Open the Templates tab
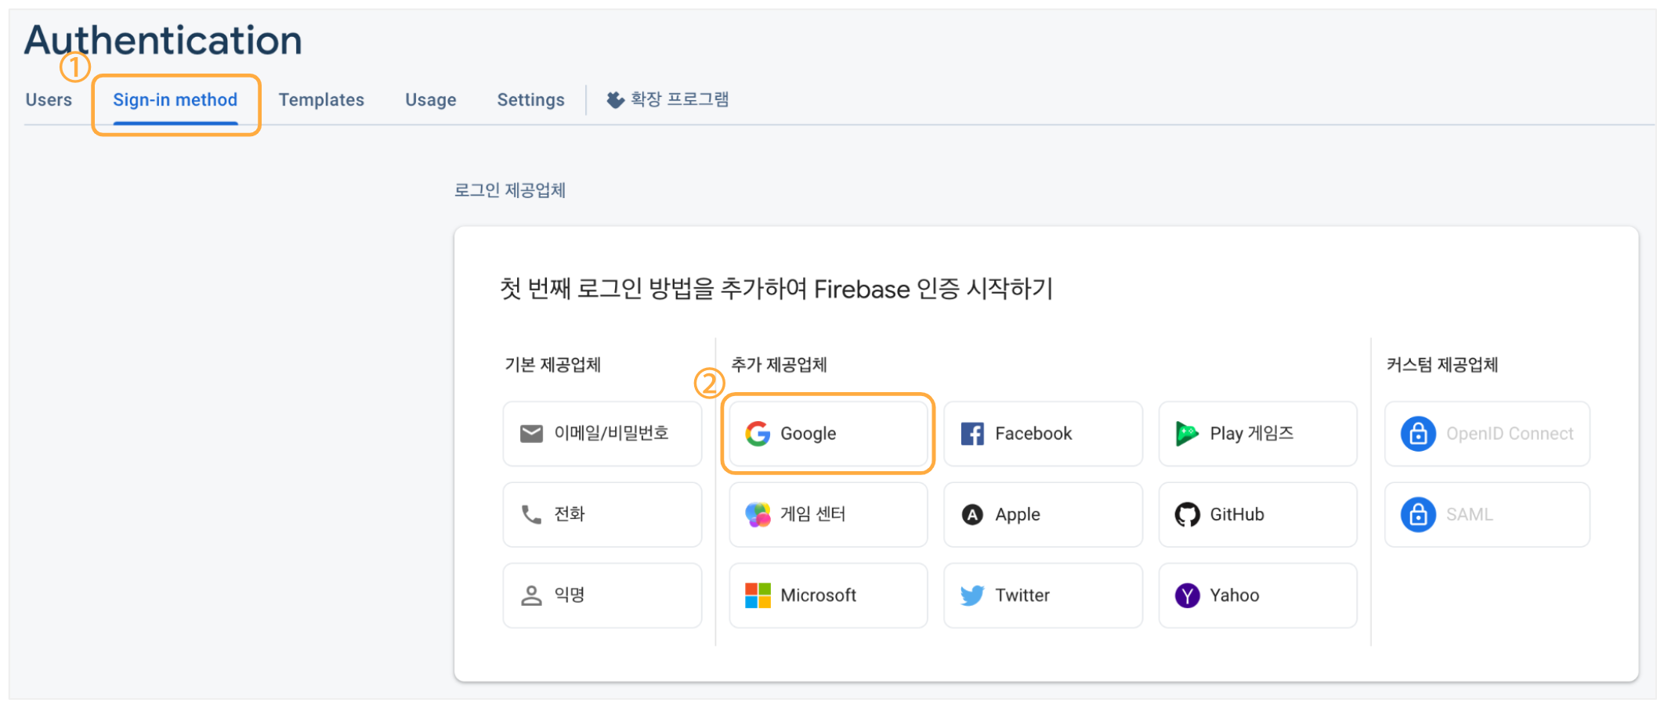The image size is (1664, 706). [321, 100]
